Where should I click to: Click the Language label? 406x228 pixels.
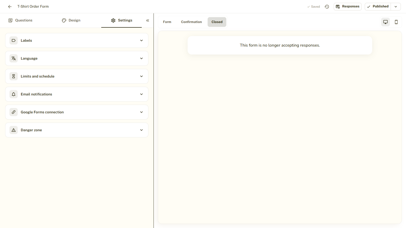coord(29,58)
